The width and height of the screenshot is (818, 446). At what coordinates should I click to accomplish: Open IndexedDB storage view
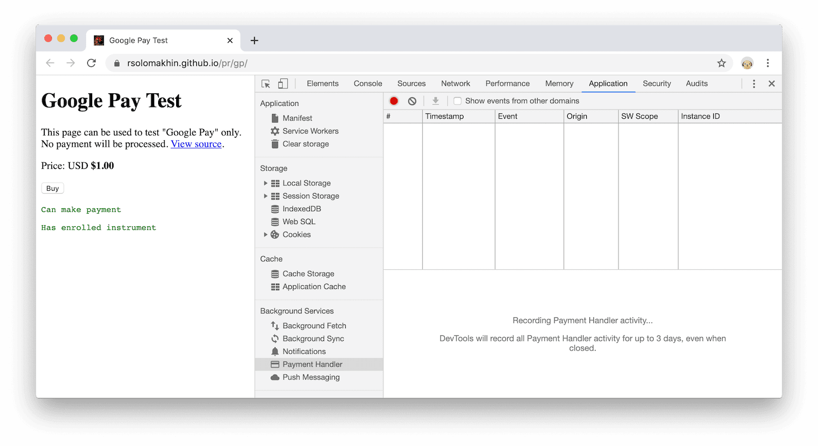[x=302, y=208]
